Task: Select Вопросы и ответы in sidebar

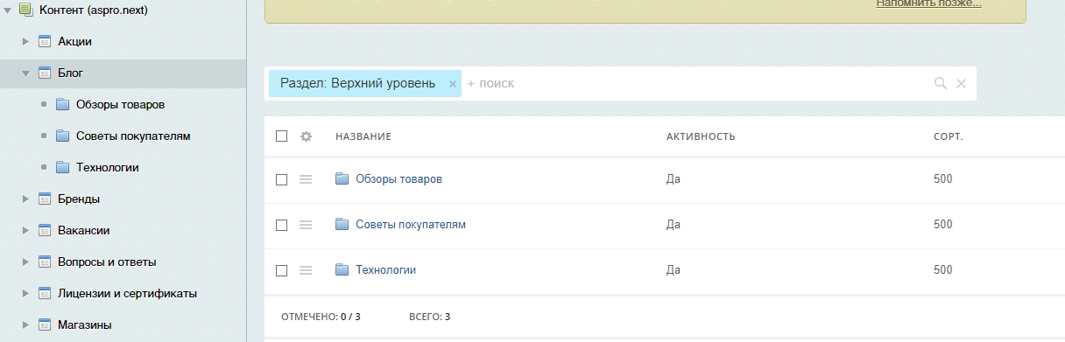Action: coord(107,262)
